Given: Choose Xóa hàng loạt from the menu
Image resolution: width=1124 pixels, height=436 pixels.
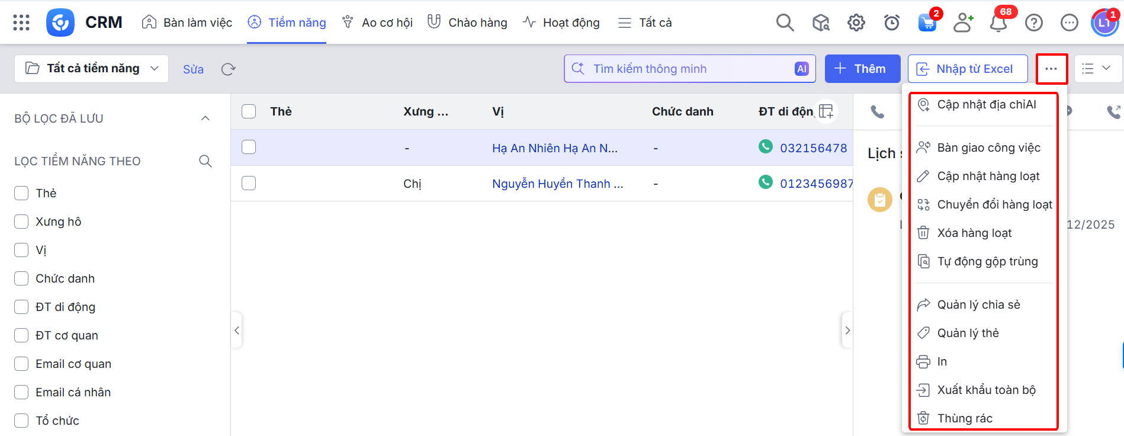Looking at the screenshot, I should click(x=974, y=233).
